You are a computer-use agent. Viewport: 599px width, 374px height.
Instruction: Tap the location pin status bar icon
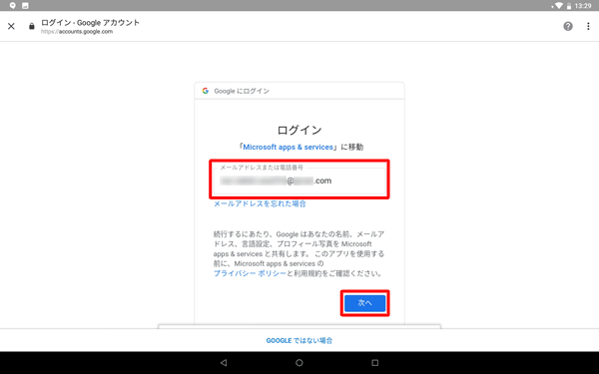coord(13,5)
